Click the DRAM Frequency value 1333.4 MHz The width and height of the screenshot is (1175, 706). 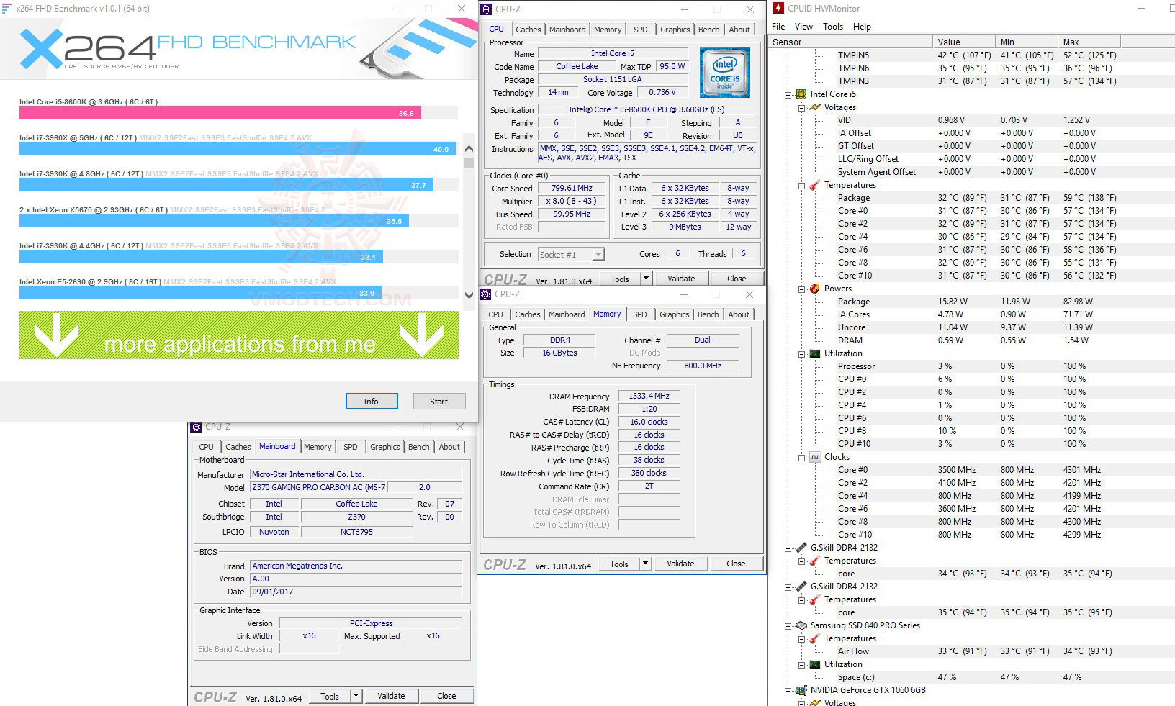pos(649,396)
